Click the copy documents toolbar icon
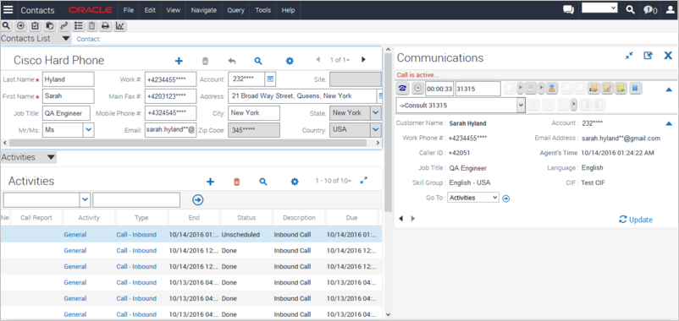 coord(49,26)
